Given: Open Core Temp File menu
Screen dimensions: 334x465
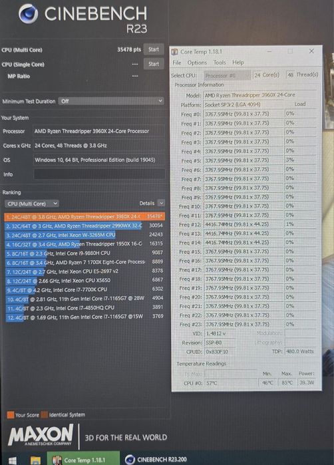Looking at the screenshot, I should pos(177,63).
